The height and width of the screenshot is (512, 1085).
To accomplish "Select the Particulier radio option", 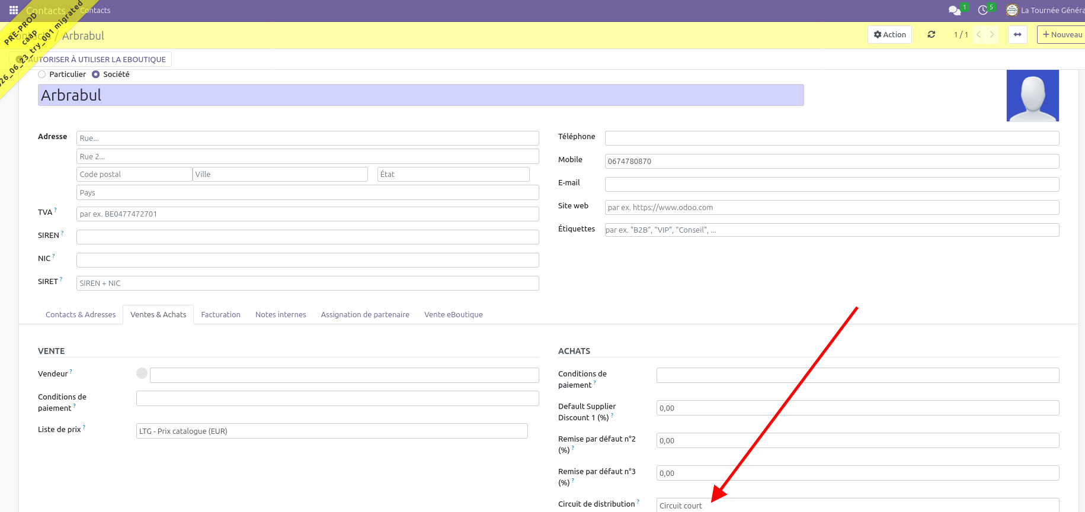I will coord(41,74).
